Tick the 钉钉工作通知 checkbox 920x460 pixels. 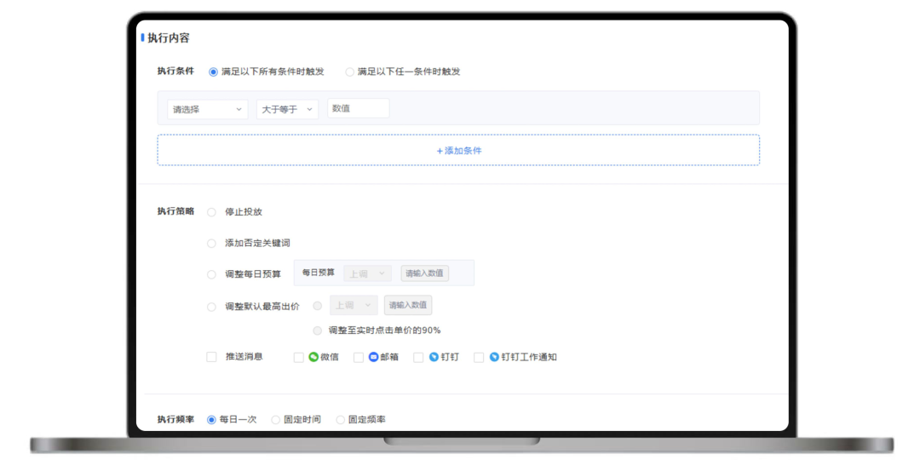pos(479,357)
